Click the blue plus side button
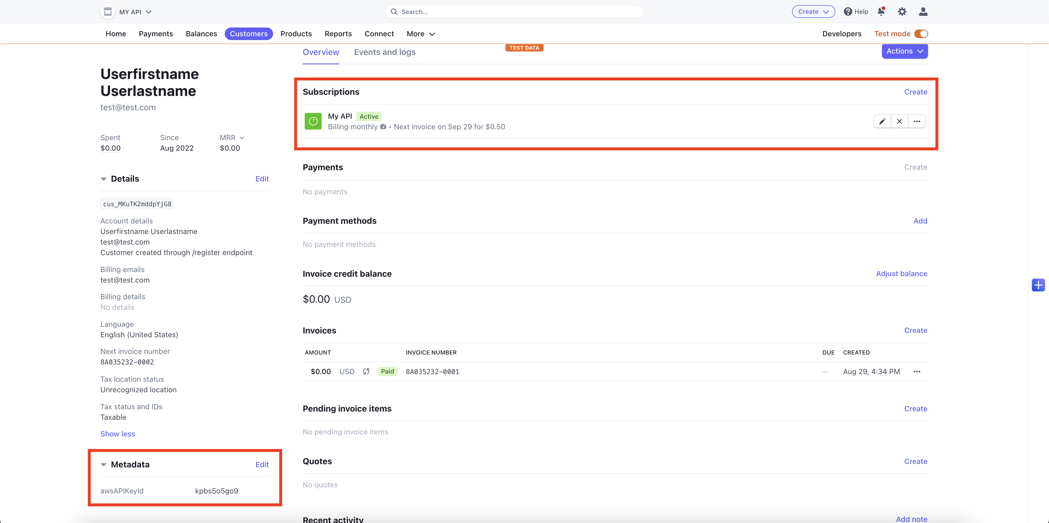The width and height of the screenshot is (1049, 523). 1038,285
